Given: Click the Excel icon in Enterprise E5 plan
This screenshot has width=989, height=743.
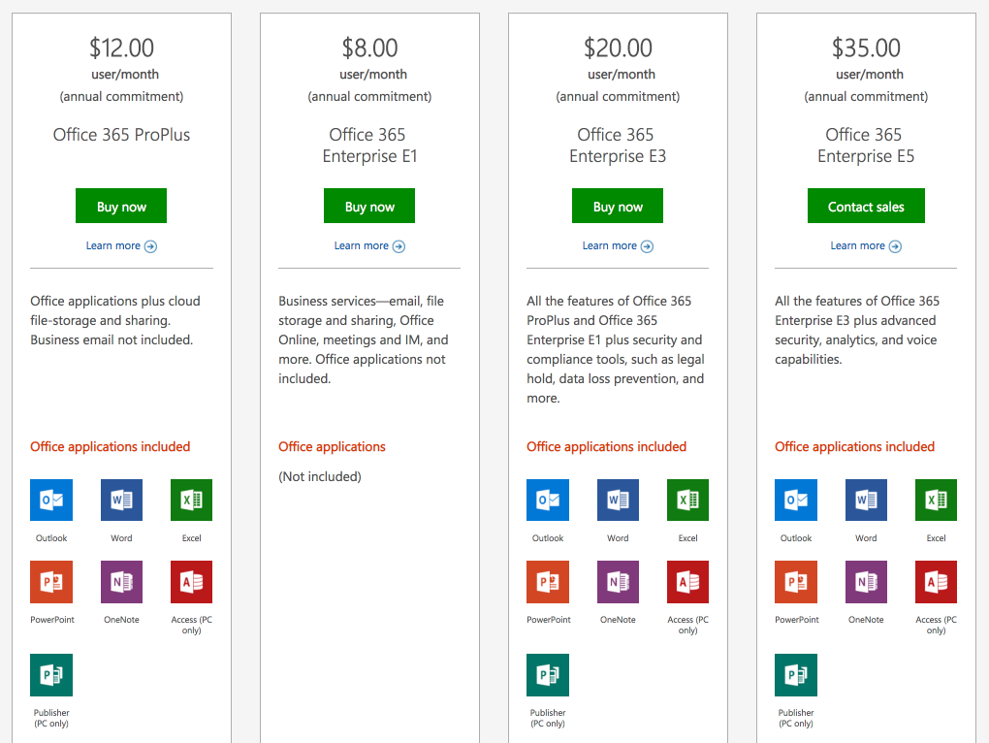Looking at the screenshot, I should 936,500.
